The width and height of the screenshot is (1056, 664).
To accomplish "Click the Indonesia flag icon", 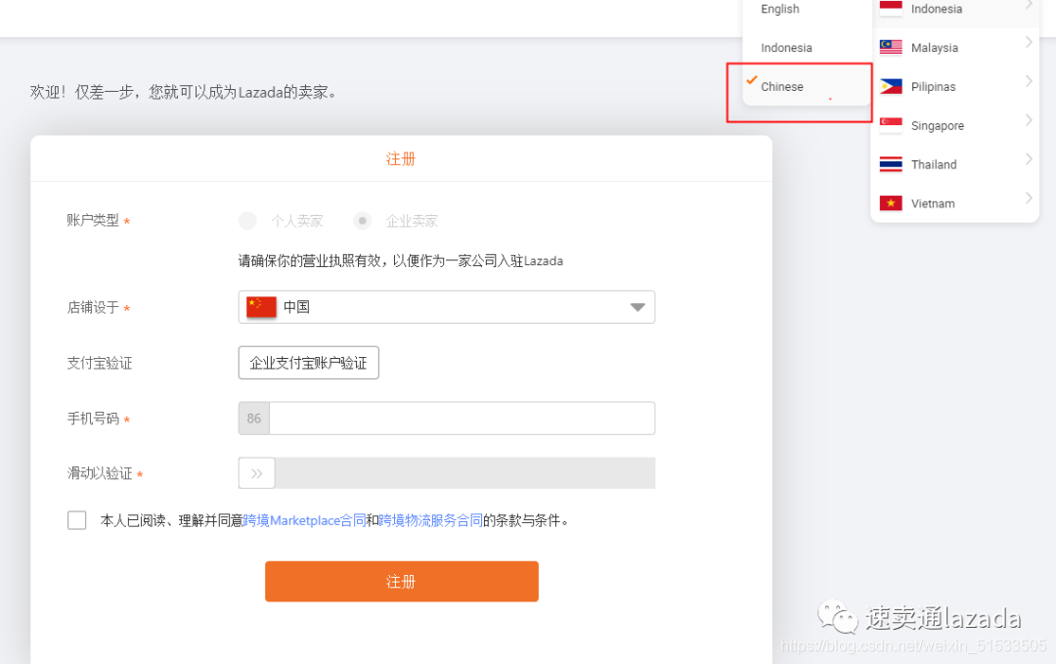I will click(x=891, y=8).
